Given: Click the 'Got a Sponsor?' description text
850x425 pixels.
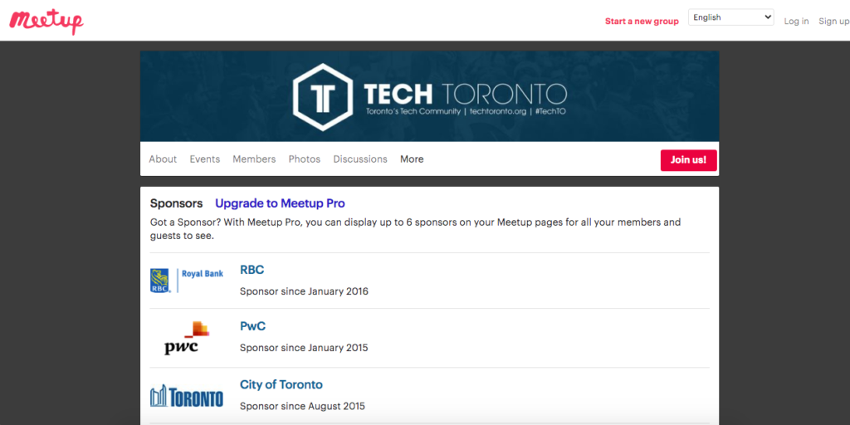Looking at the screenshot, I should click(x=415, y=229).
